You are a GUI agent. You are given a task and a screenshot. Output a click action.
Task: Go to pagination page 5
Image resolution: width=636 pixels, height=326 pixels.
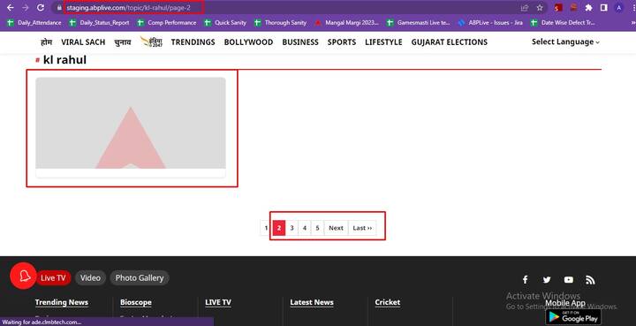[318, 228]
